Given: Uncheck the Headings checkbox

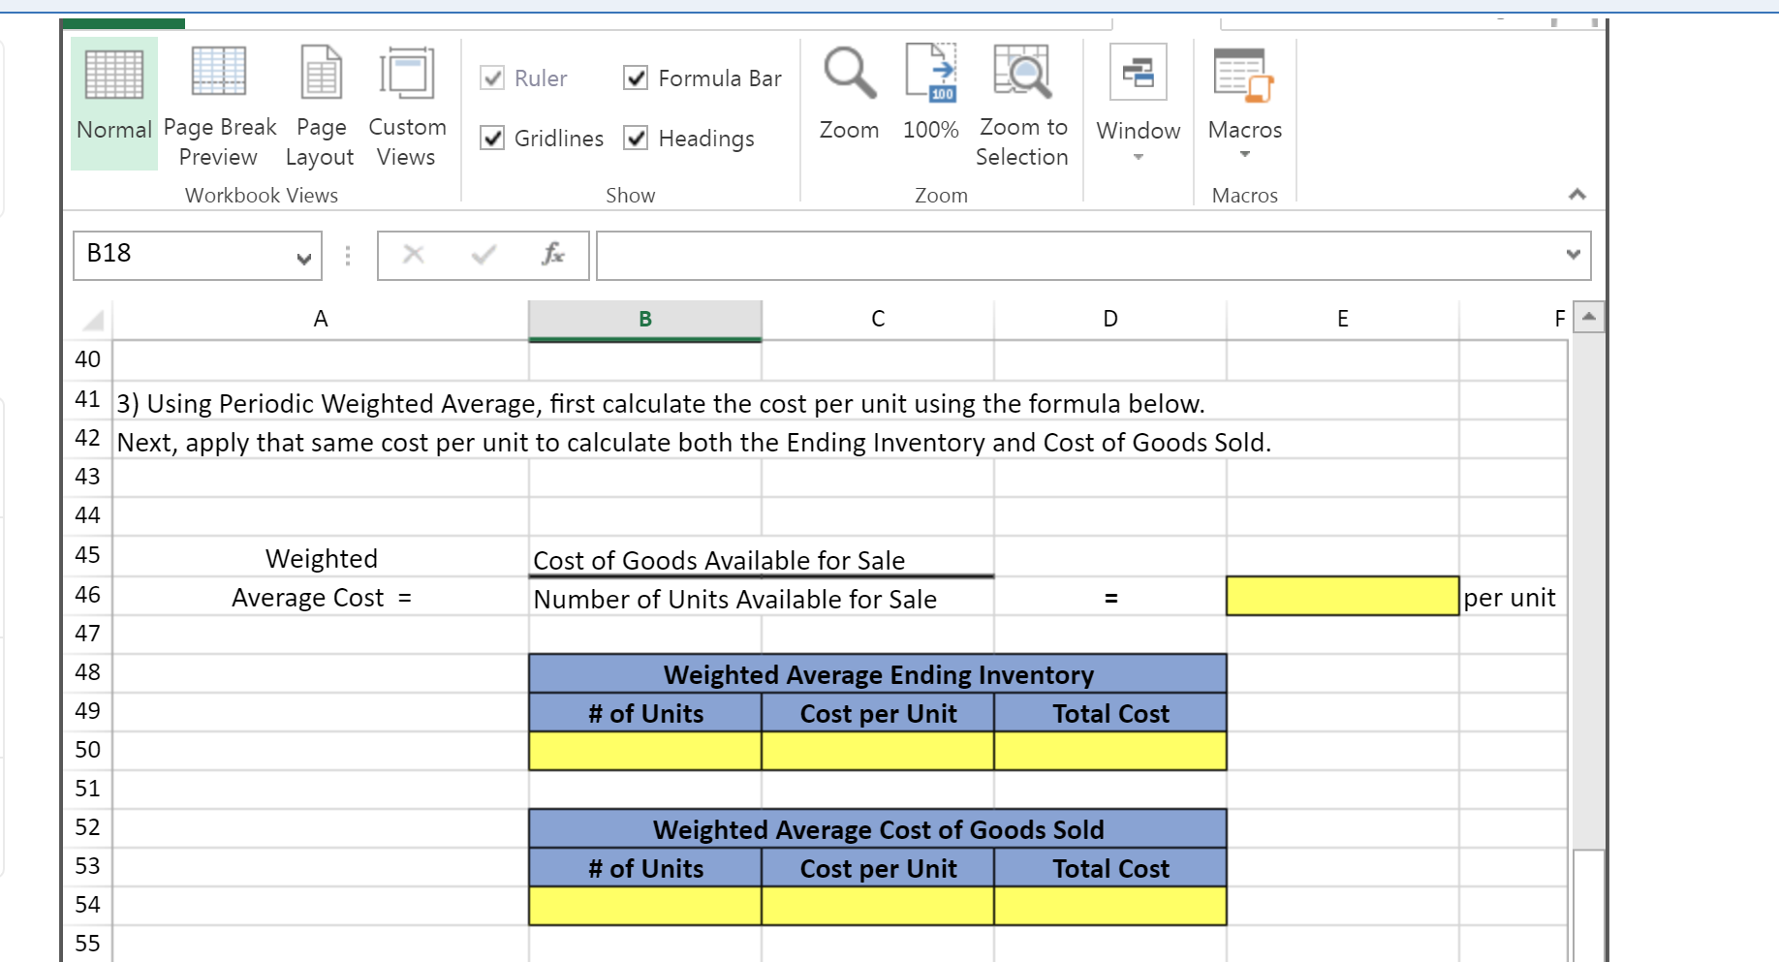Looking at the screenshot, I should click(636, 139).
